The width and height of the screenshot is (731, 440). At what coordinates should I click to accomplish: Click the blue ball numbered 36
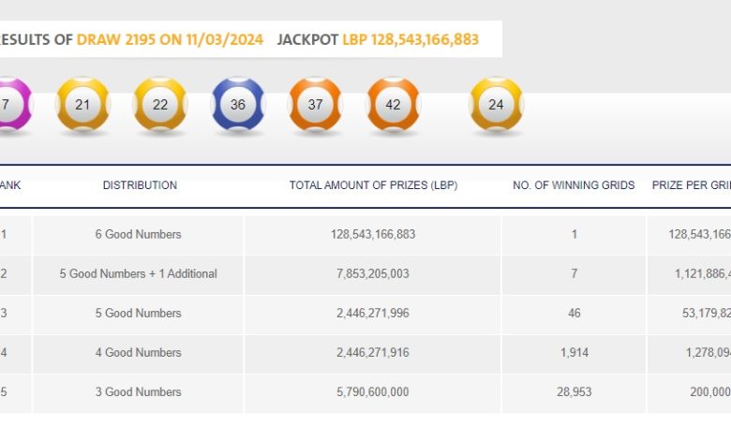click(x=238, y=104)
